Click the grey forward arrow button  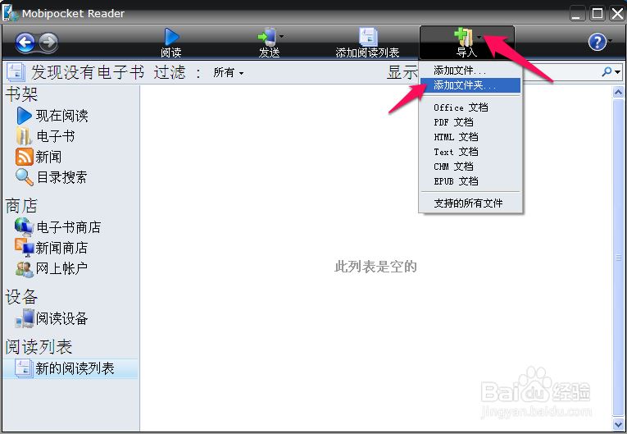[x=49, y=42]
